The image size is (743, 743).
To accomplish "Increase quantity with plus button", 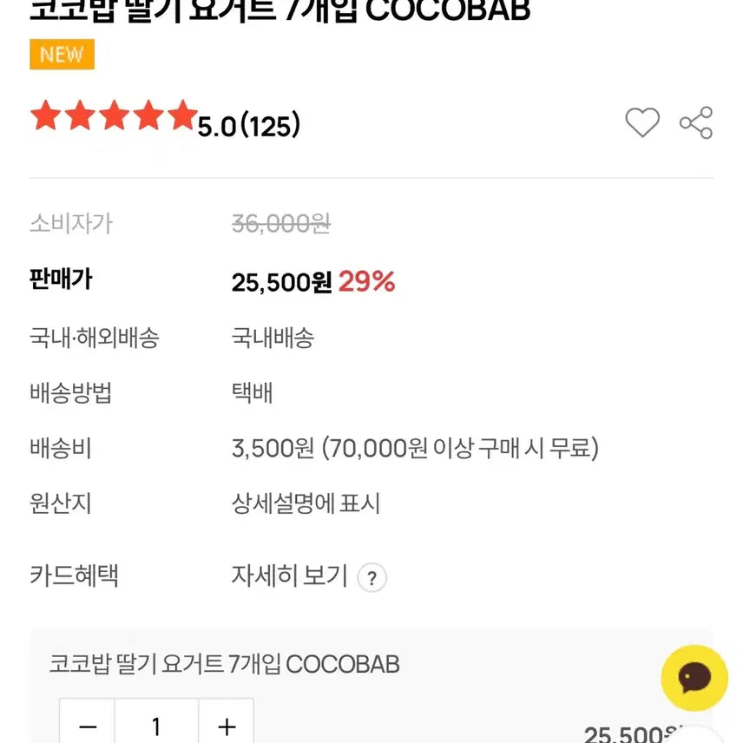I will pos(227,726).
